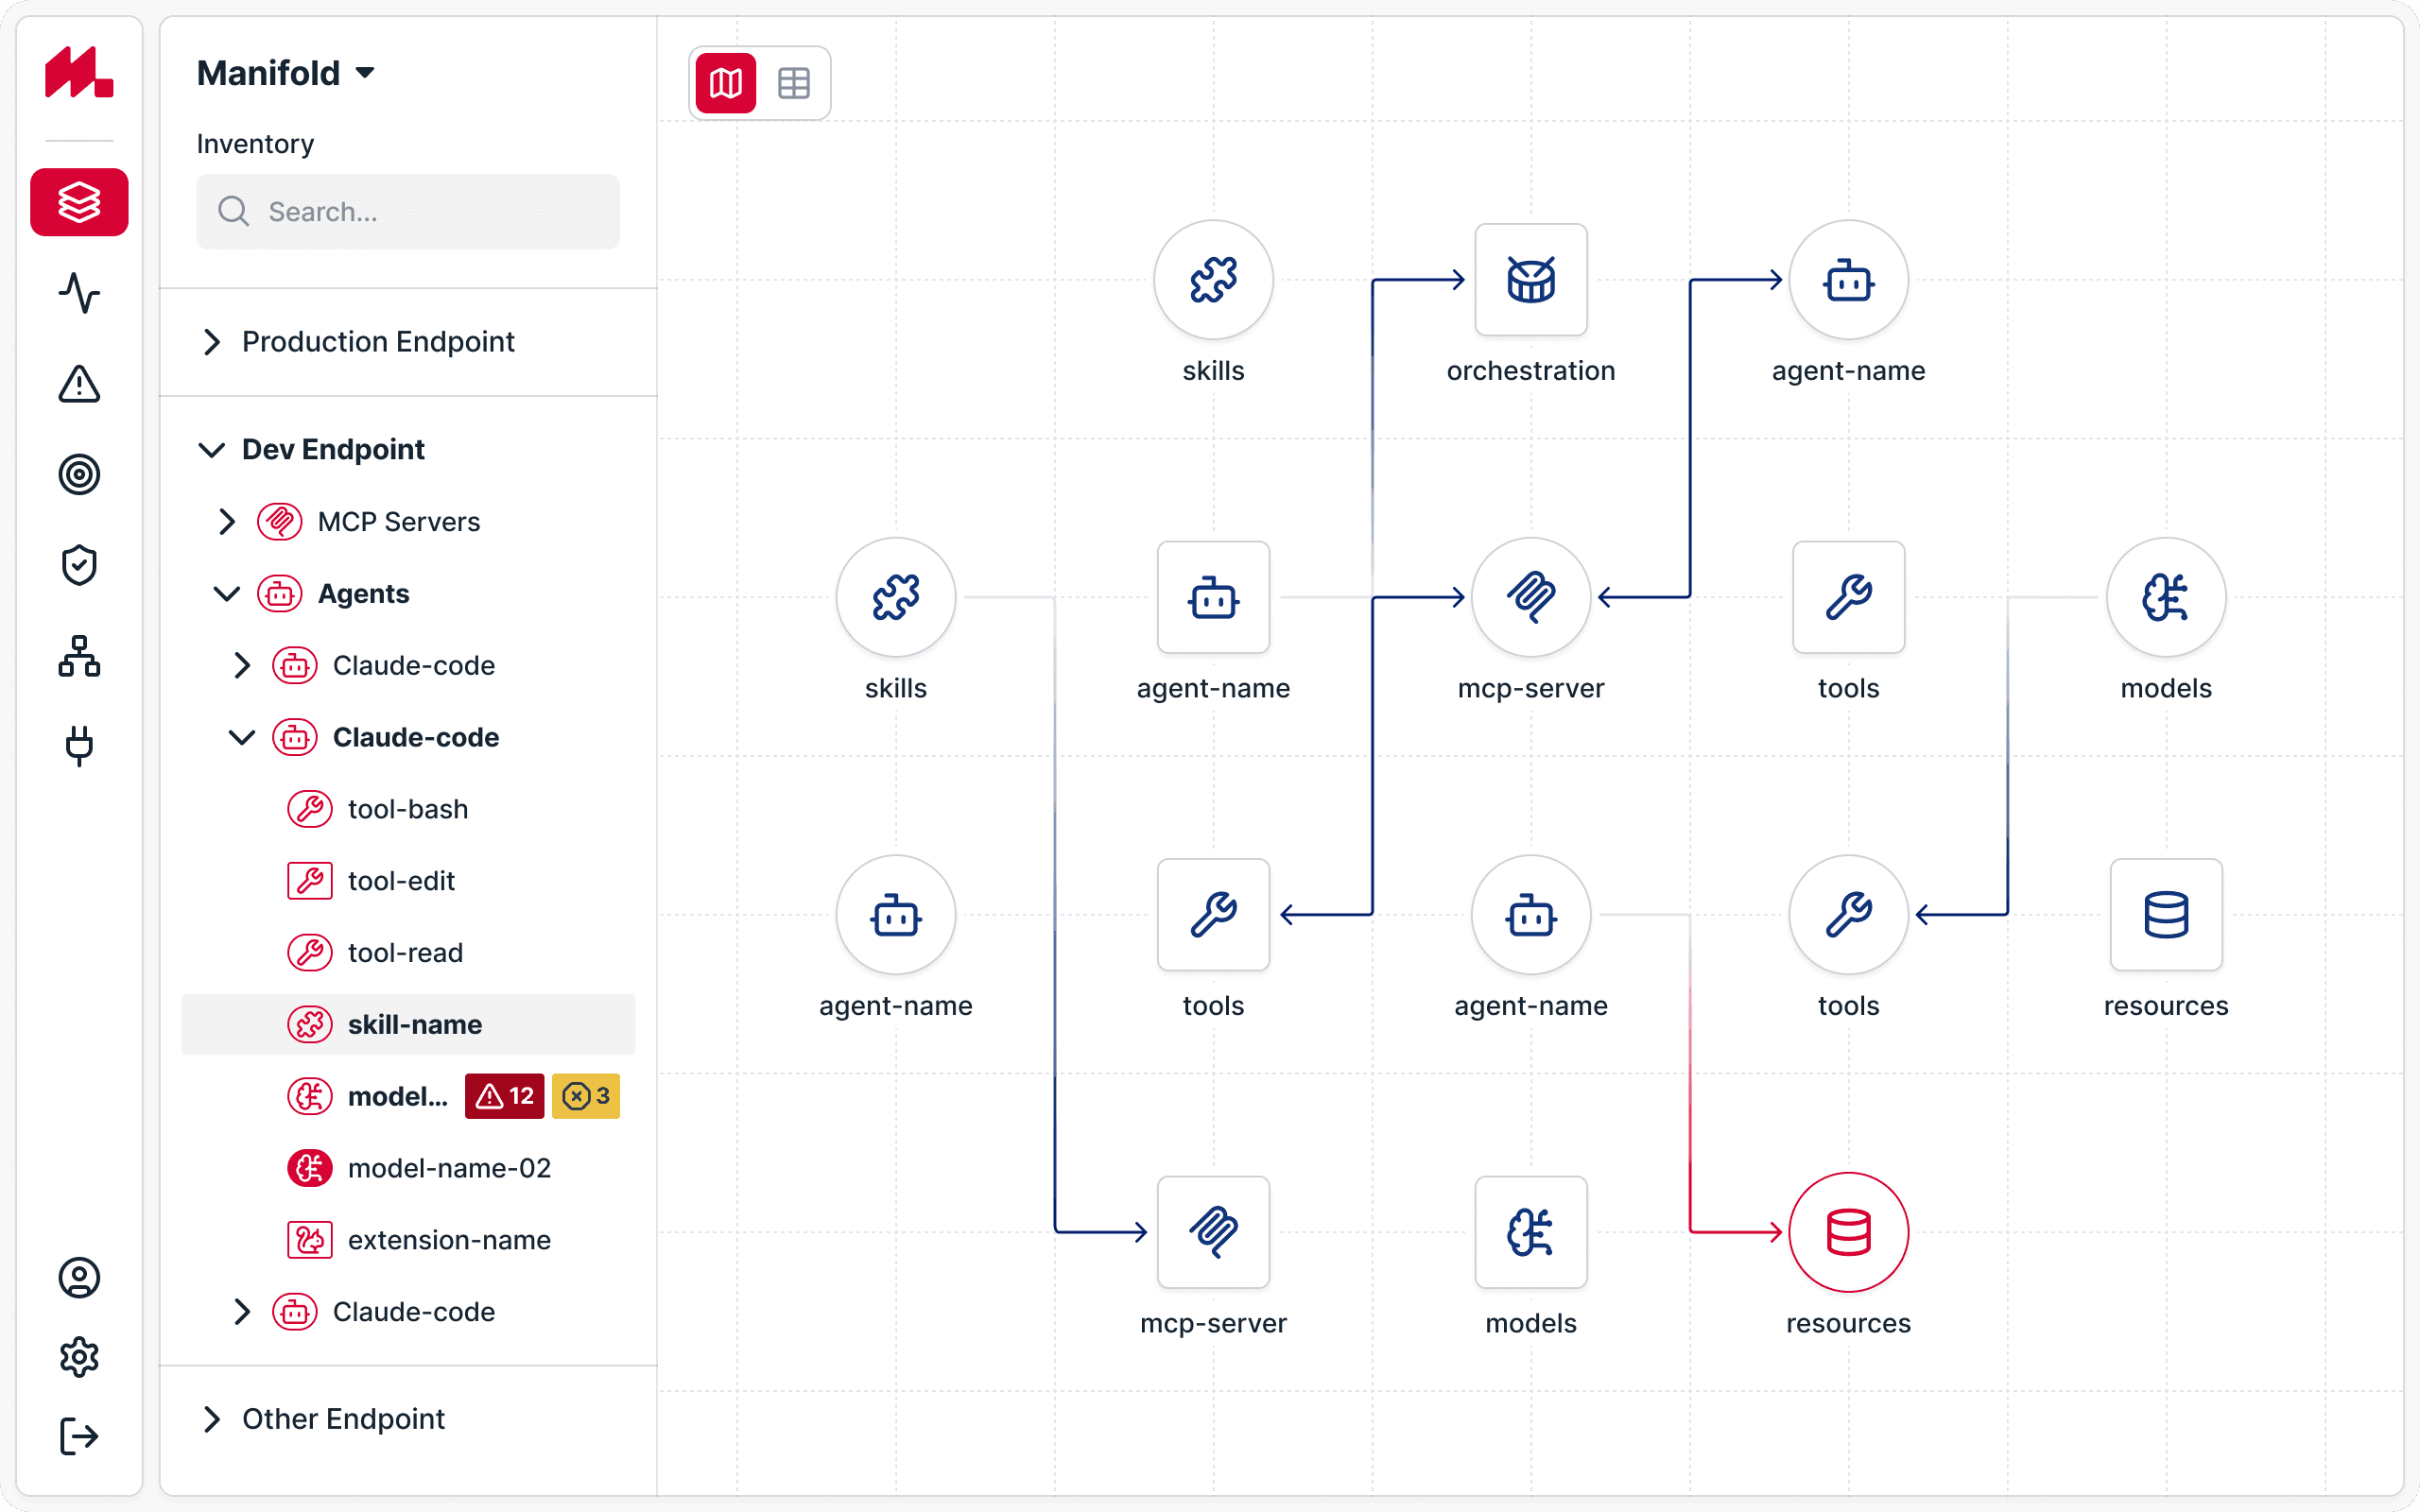Screen dimensions: 2420x1512
Task: Open the shield check security icon
Action: pyautogui.click(x=79, y=565)
